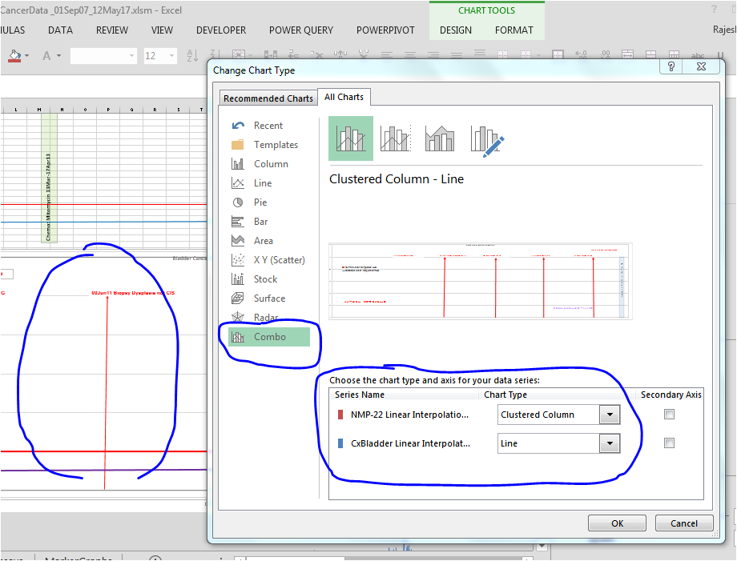Select 'CxBladder Linear Interpolat...' series name

410,443
